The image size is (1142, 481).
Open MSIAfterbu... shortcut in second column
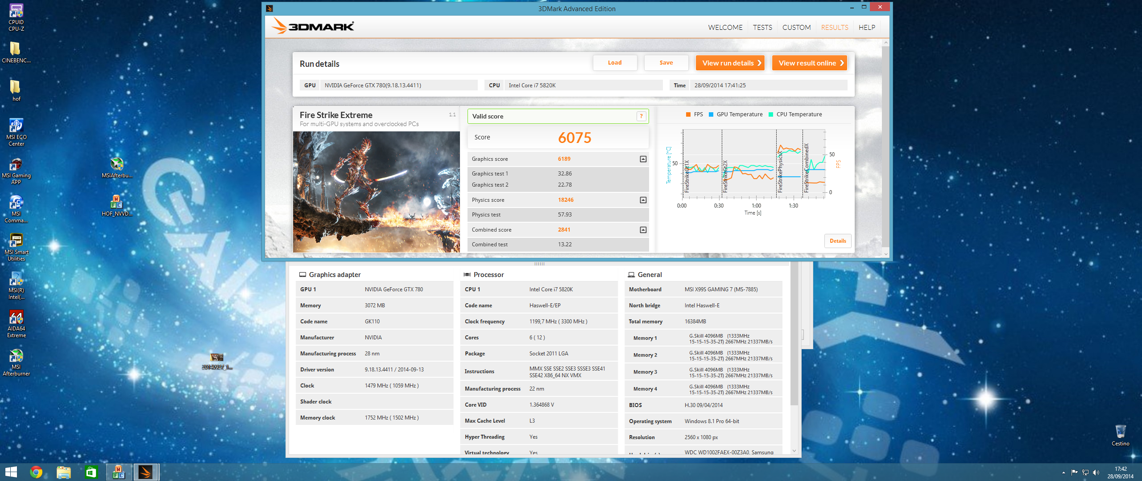(117, 167)
